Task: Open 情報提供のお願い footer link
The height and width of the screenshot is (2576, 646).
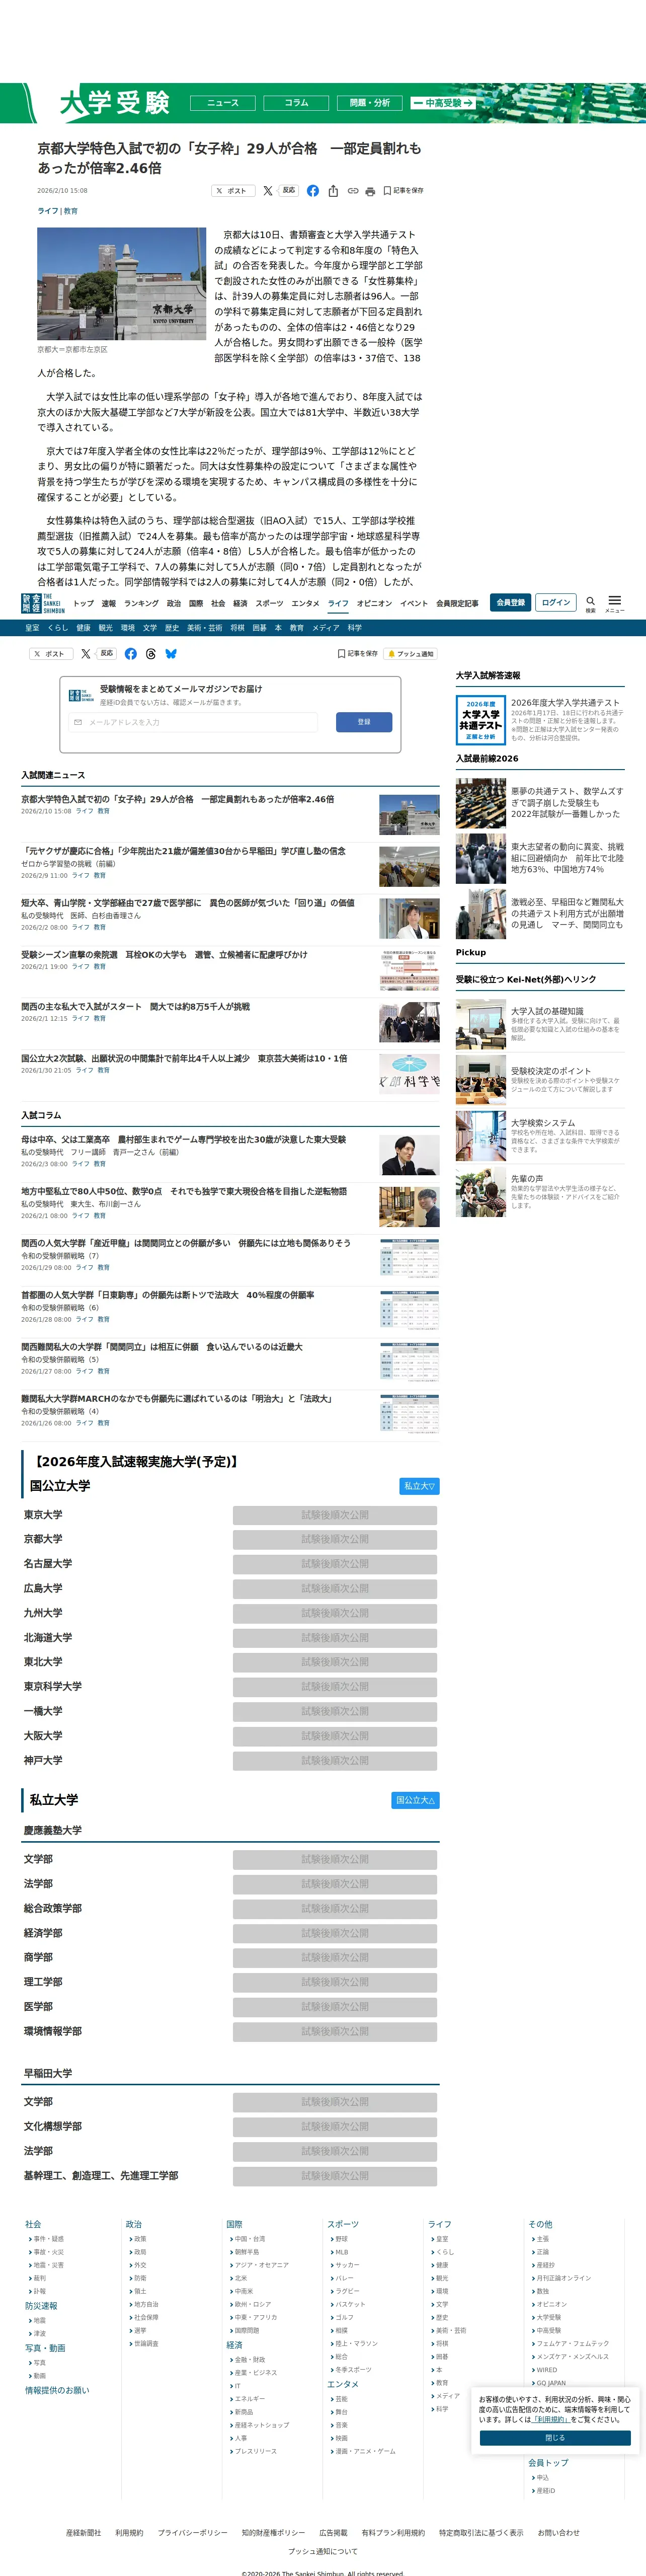Action: tap(57, 2390)
